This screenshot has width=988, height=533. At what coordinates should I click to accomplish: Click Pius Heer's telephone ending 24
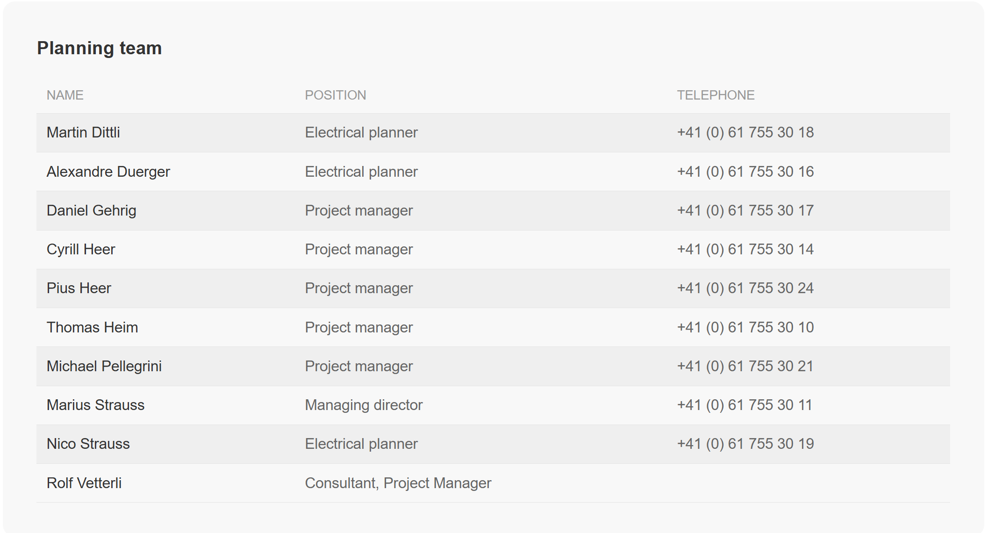click(745, 288)
